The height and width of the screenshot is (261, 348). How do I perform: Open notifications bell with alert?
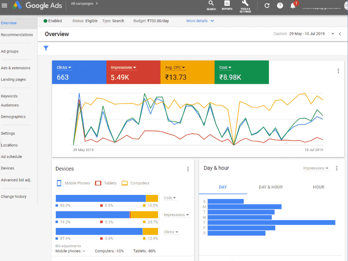pyautogui.click(x=294, y=5)
